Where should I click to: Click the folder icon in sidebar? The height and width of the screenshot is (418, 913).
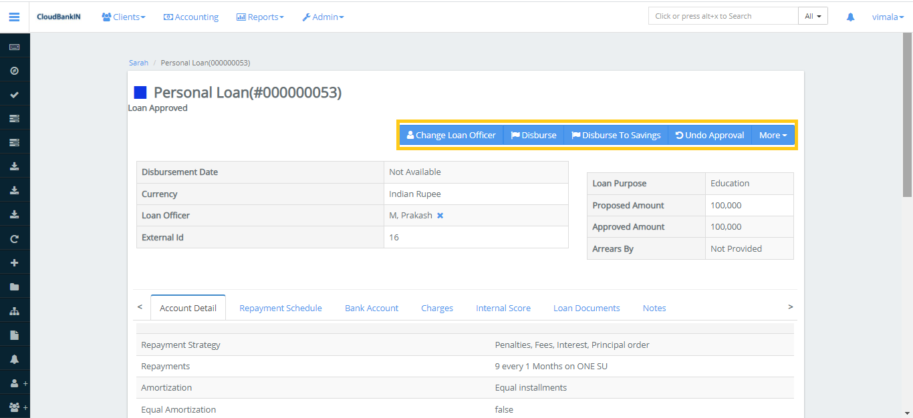click(14, 286)
